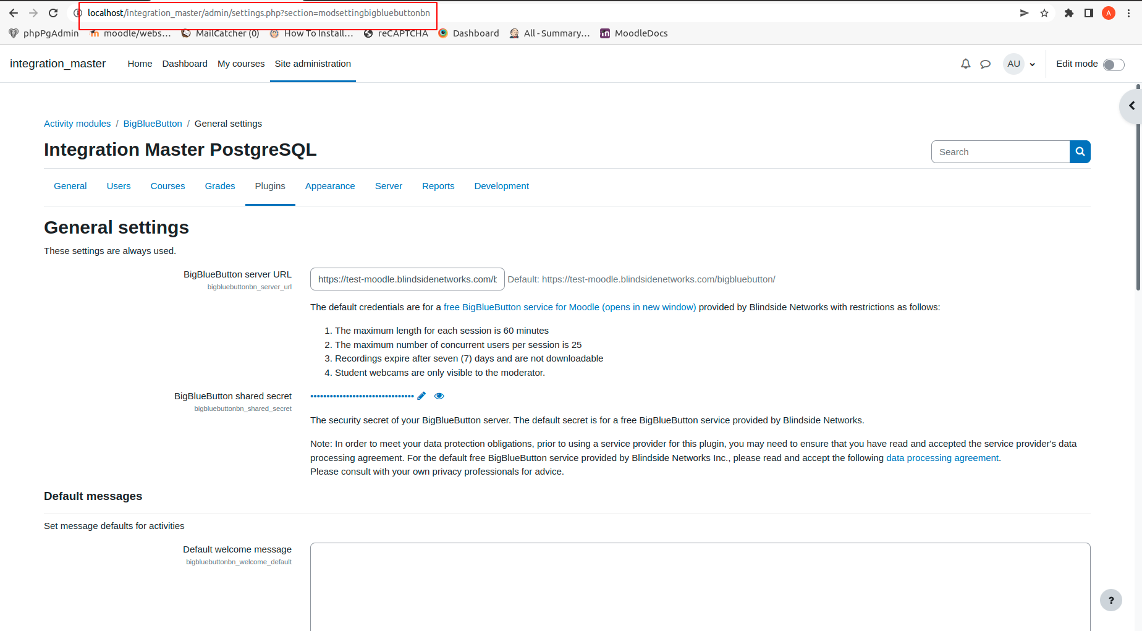Click the Default messages section heading
Image resolution: width=1142 pixels, height=631 pixels.
93,496
